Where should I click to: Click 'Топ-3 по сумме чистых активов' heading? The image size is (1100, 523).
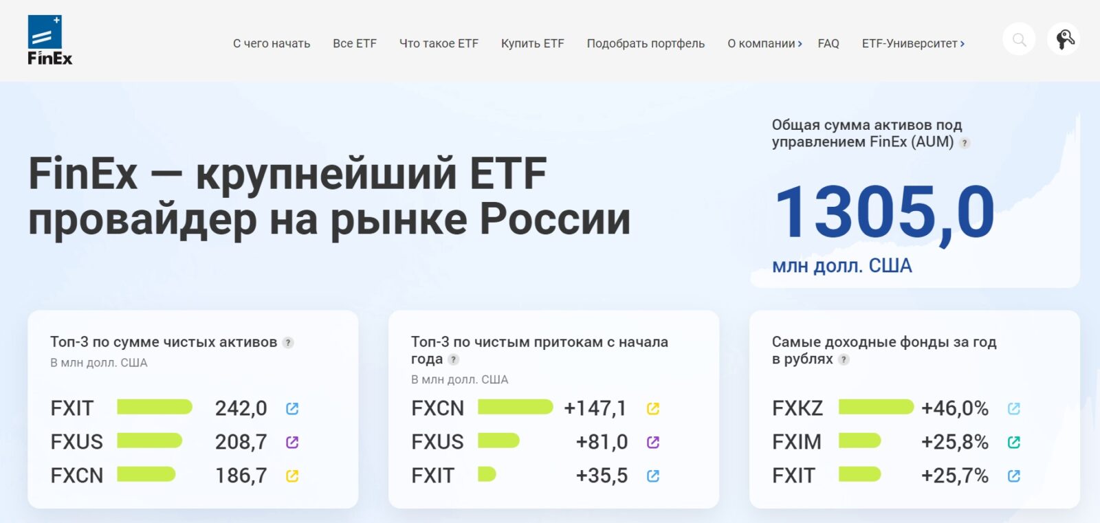pyautogui.click(x=164, y=342)
